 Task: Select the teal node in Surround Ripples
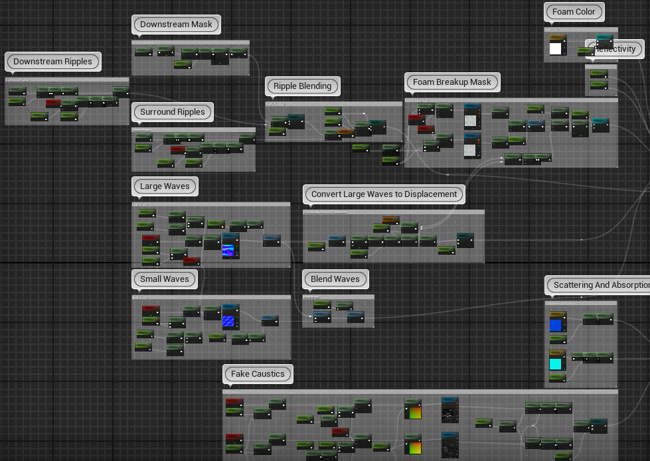click(246, 137)
